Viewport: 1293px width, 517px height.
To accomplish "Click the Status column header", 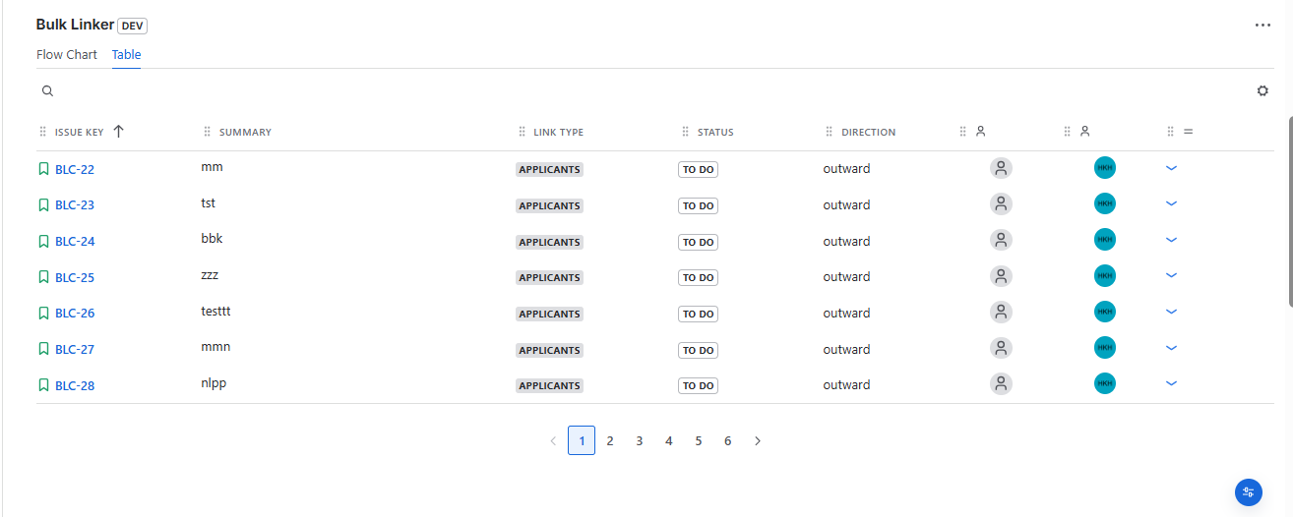I will click(715, 132).
